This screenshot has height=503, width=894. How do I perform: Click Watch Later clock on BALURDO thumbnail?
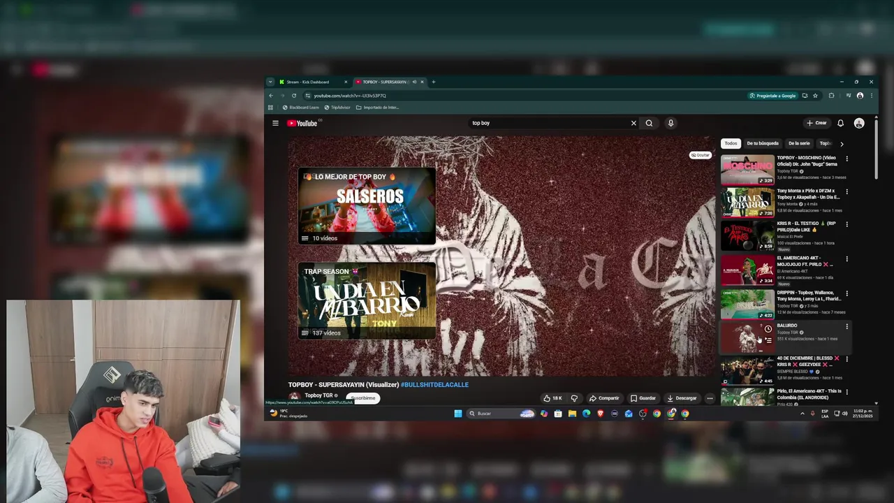coord(768,329)
